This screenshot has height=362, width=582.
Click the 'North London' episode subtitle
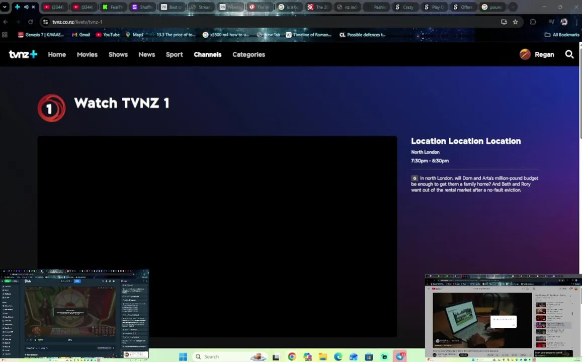tap(426, 152)
